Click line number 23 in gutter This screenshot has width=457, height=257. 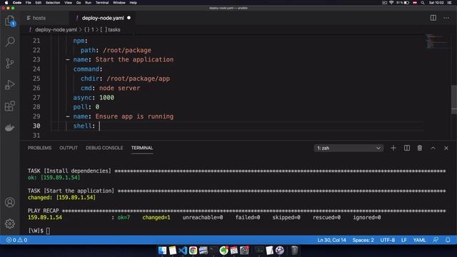[36, 59]
